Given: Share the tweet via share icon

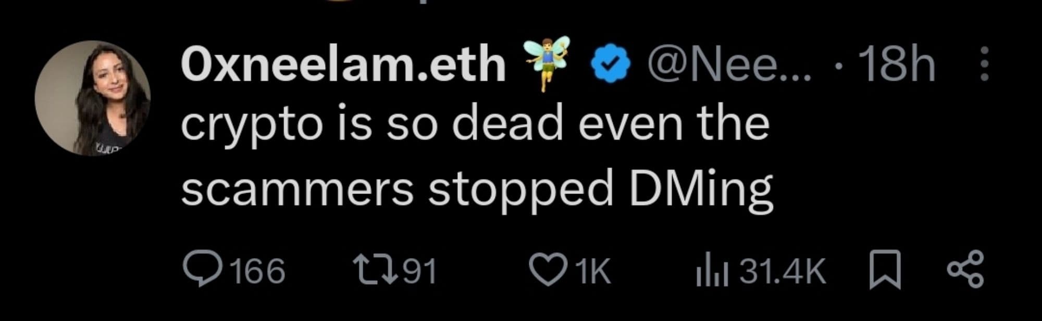Looking at the screenshot, I should coord(965,270).
